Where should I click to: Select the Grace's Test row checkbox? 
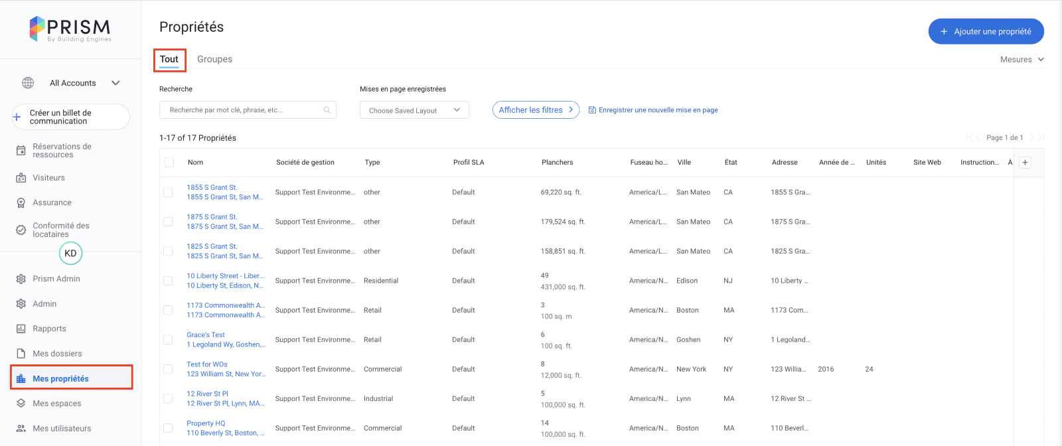(168, 340)
